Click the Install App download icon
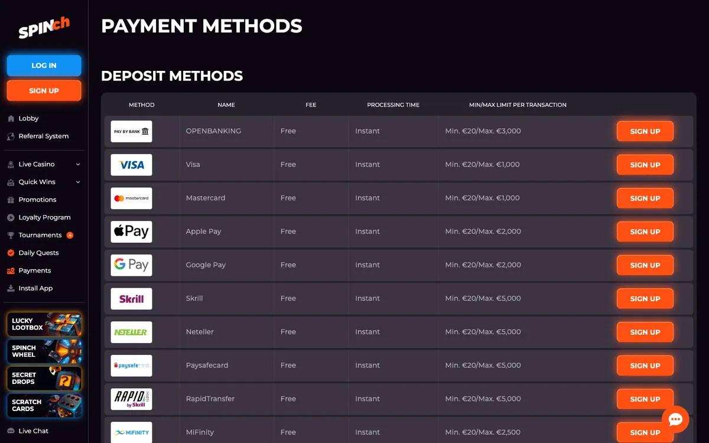Image resolution: width=709 pixels, height=443 pixels. (x=11, y=289)
